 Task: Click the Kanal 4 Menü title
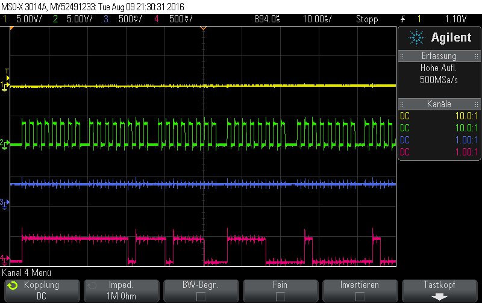coord(27,272)
